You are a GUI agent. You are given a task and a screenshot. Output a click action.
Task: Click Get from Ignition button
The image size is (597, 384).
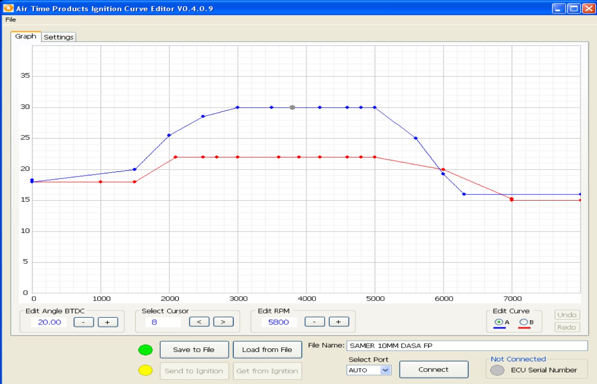[x=267, y=371]
